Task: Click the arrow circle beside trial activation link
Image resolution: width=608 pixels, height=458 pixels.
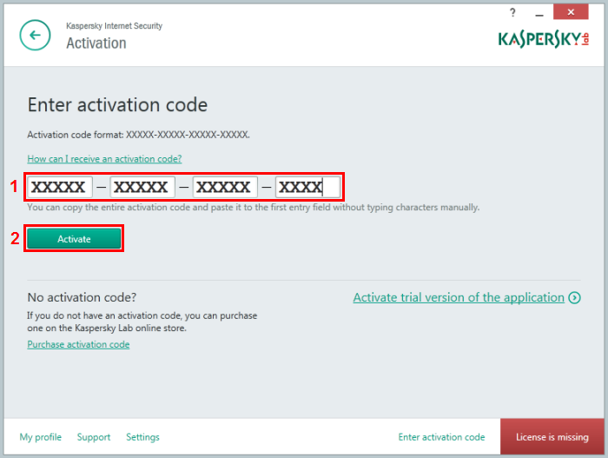Action: click(x=574, y=298)
